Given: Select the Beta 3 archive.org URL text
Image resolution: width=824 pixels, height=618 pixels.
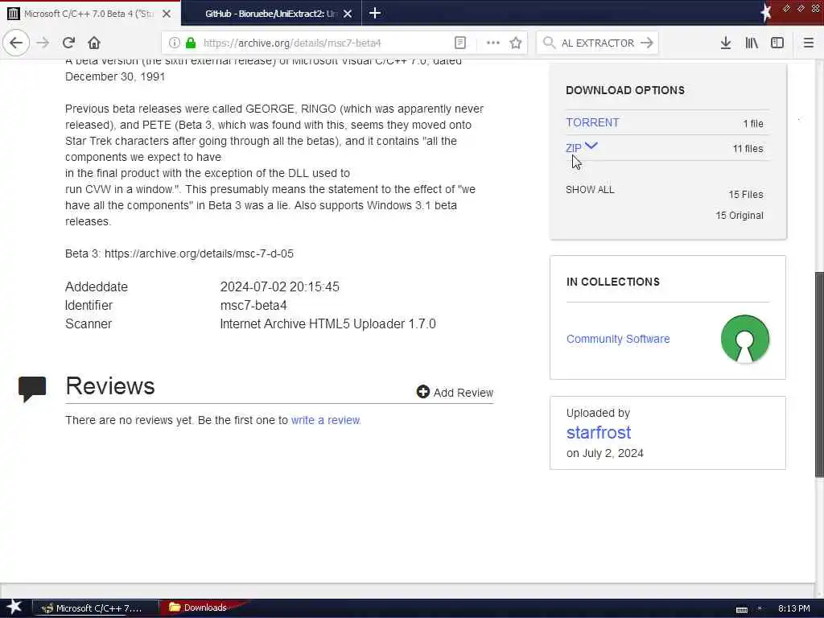Looking at the screenshot, I should click(x=199, y=253).
